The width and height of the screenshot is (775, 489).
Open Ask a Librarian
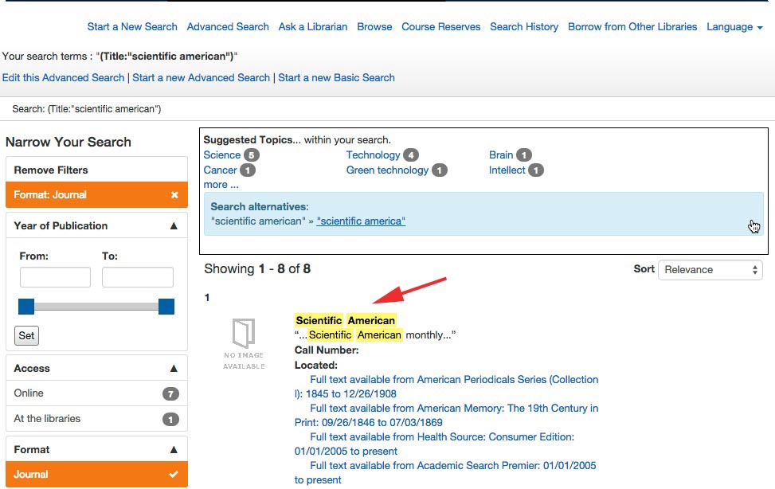[x=313, y=27]
